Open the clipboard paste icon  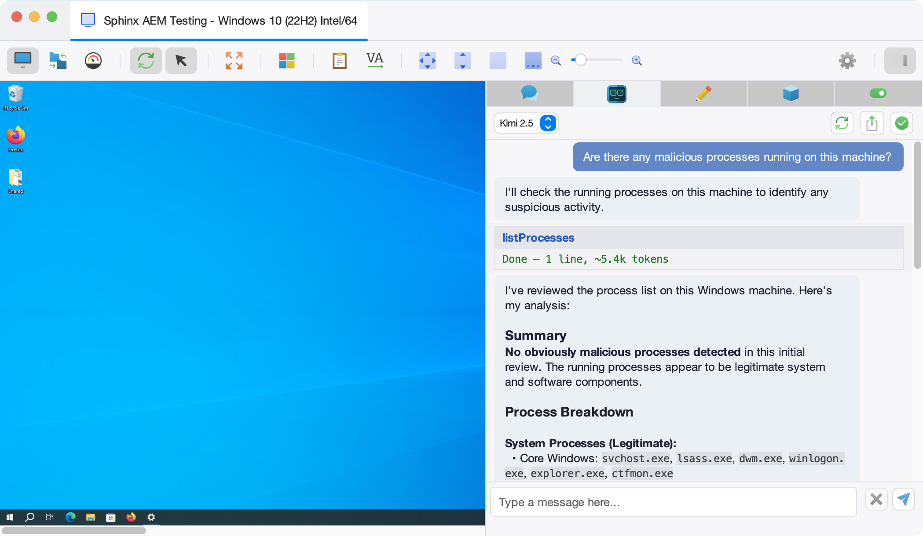point(340,61)
